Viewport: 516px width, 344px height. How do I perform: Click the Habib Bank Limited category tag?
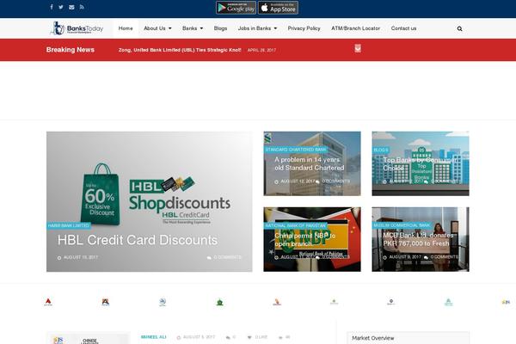(69, 225)
